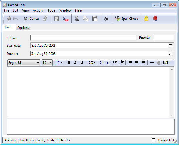Toggle bold formatting
The image size is (179, 145).
[x=69, y=62]
